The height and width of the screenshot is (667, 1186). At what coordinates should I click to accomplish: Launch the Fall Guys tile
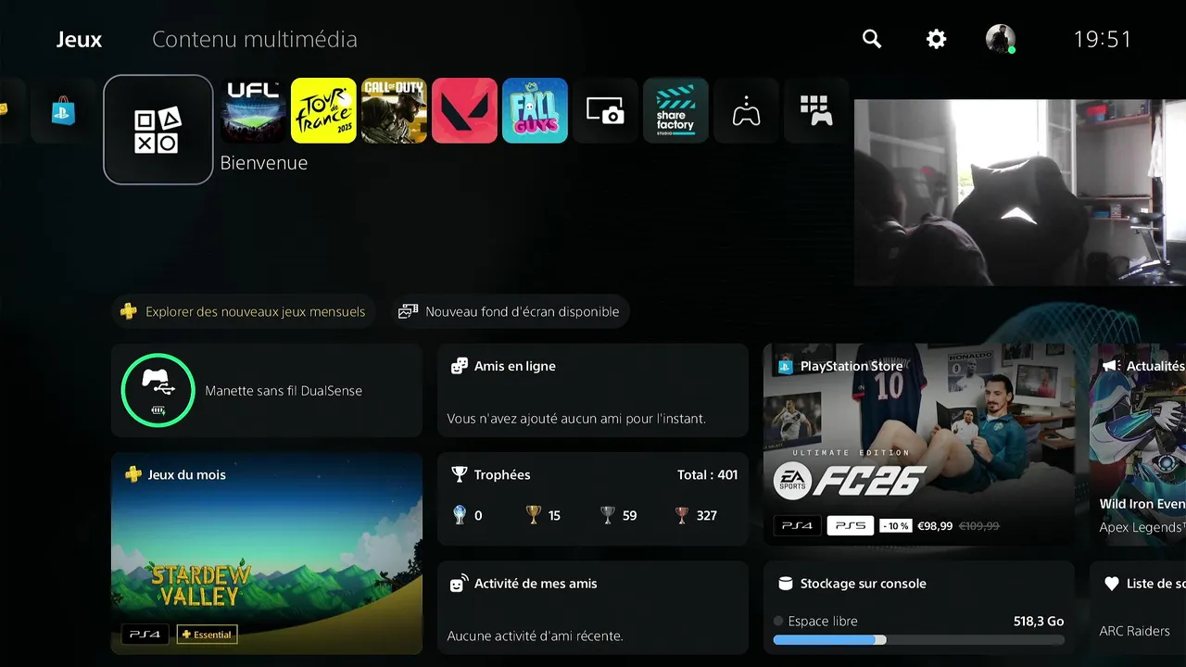535,110
